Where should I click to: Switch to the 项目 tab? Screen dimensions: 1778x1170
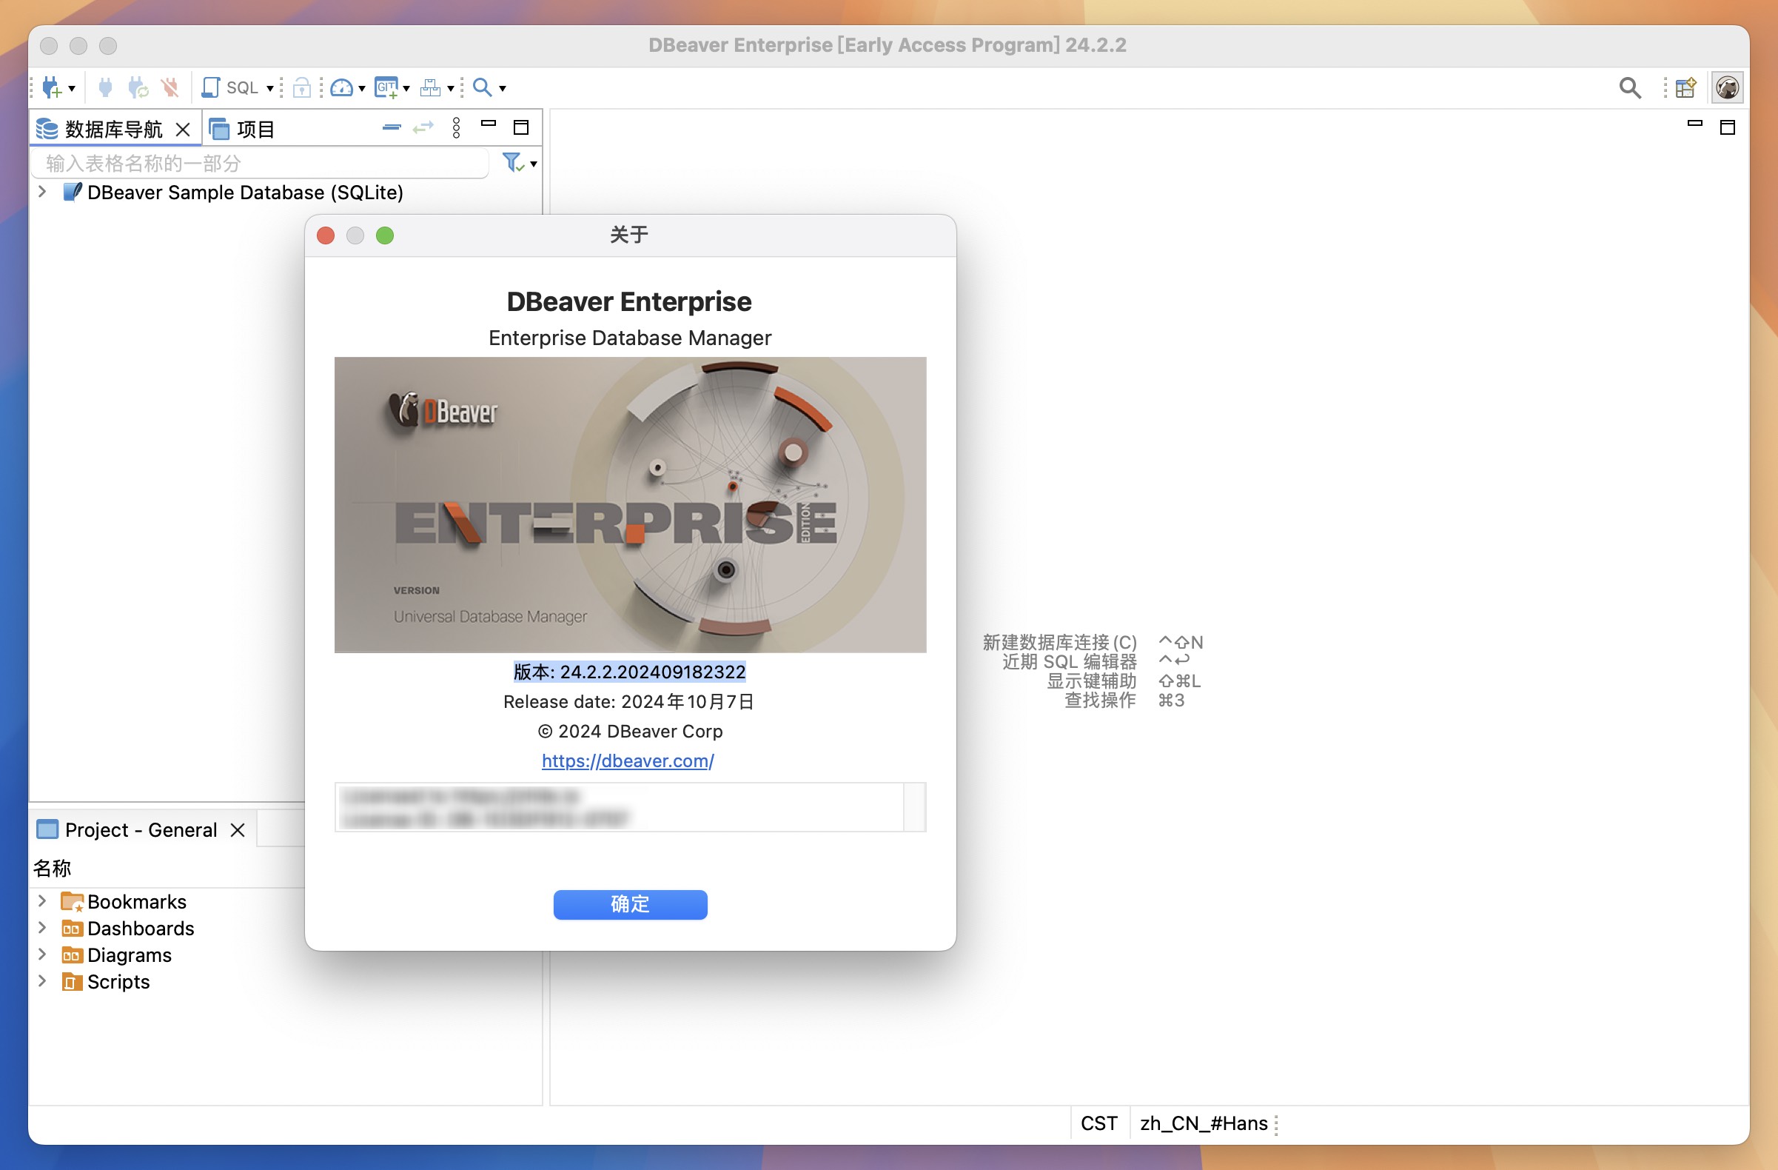tap(242, 130)
